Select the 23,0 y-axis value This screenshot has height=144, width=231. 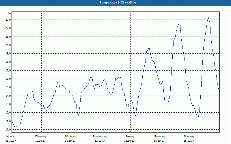click(8, 20)
